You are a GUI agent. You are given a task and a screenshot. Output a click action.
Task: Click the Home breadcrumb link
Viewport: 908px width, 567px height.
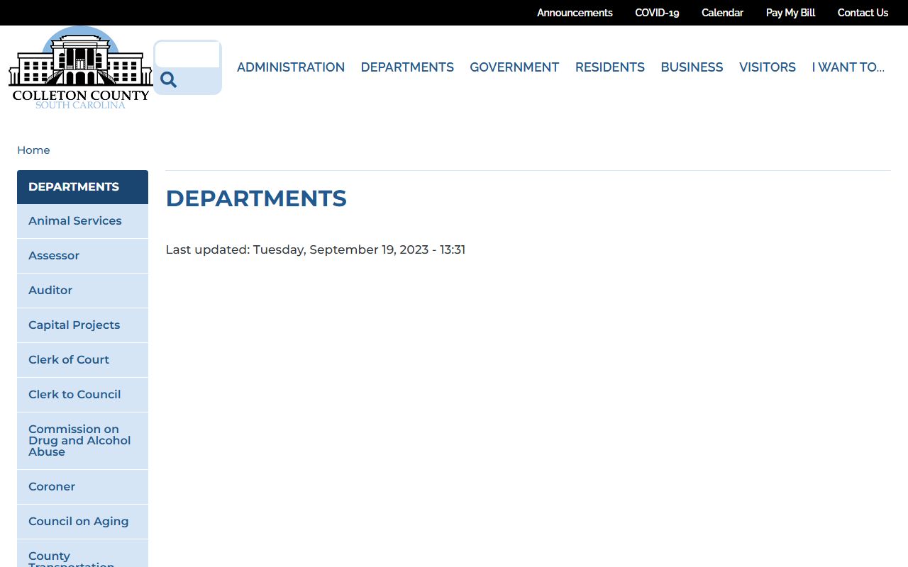[33, 150]
